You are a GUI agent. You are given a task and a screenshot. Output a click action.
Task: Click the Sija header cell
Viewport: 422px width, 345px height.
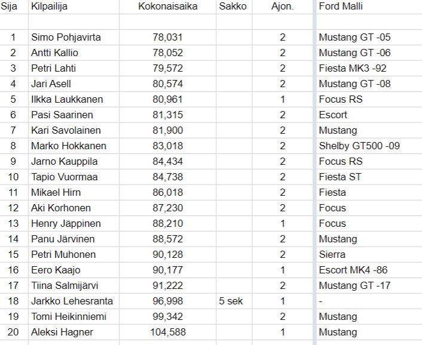pyautogui.click(x=11, y=7)
